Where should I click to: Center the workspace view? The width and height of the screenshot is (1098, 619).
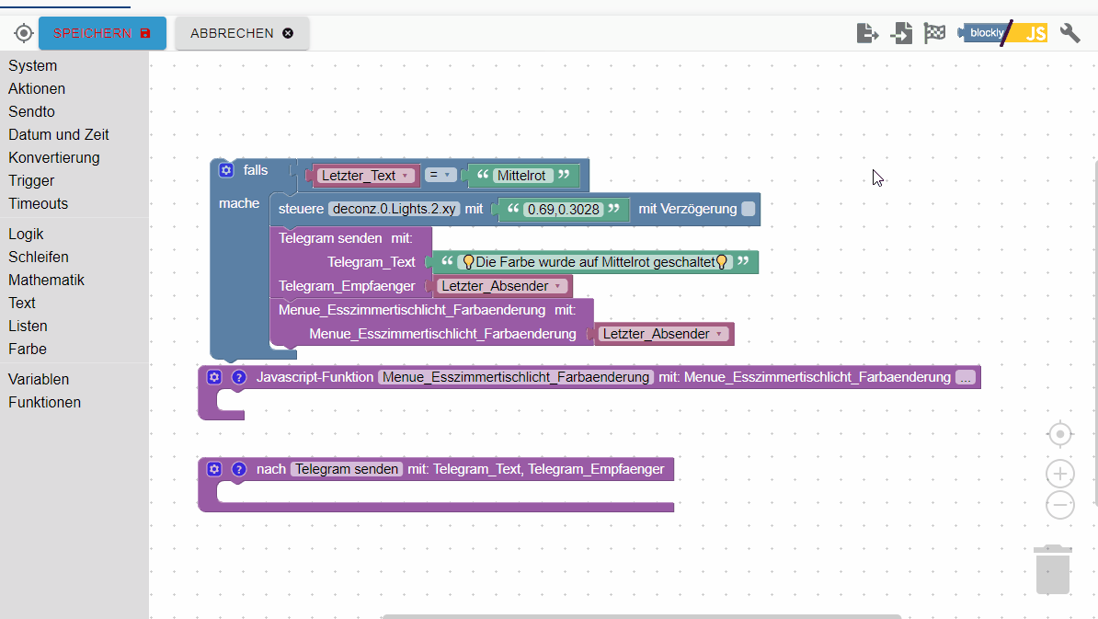pos(1059,434)
